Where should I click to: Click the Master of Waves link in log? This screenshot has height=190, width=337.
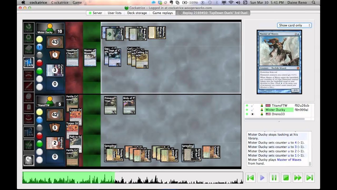click(289, 160)
